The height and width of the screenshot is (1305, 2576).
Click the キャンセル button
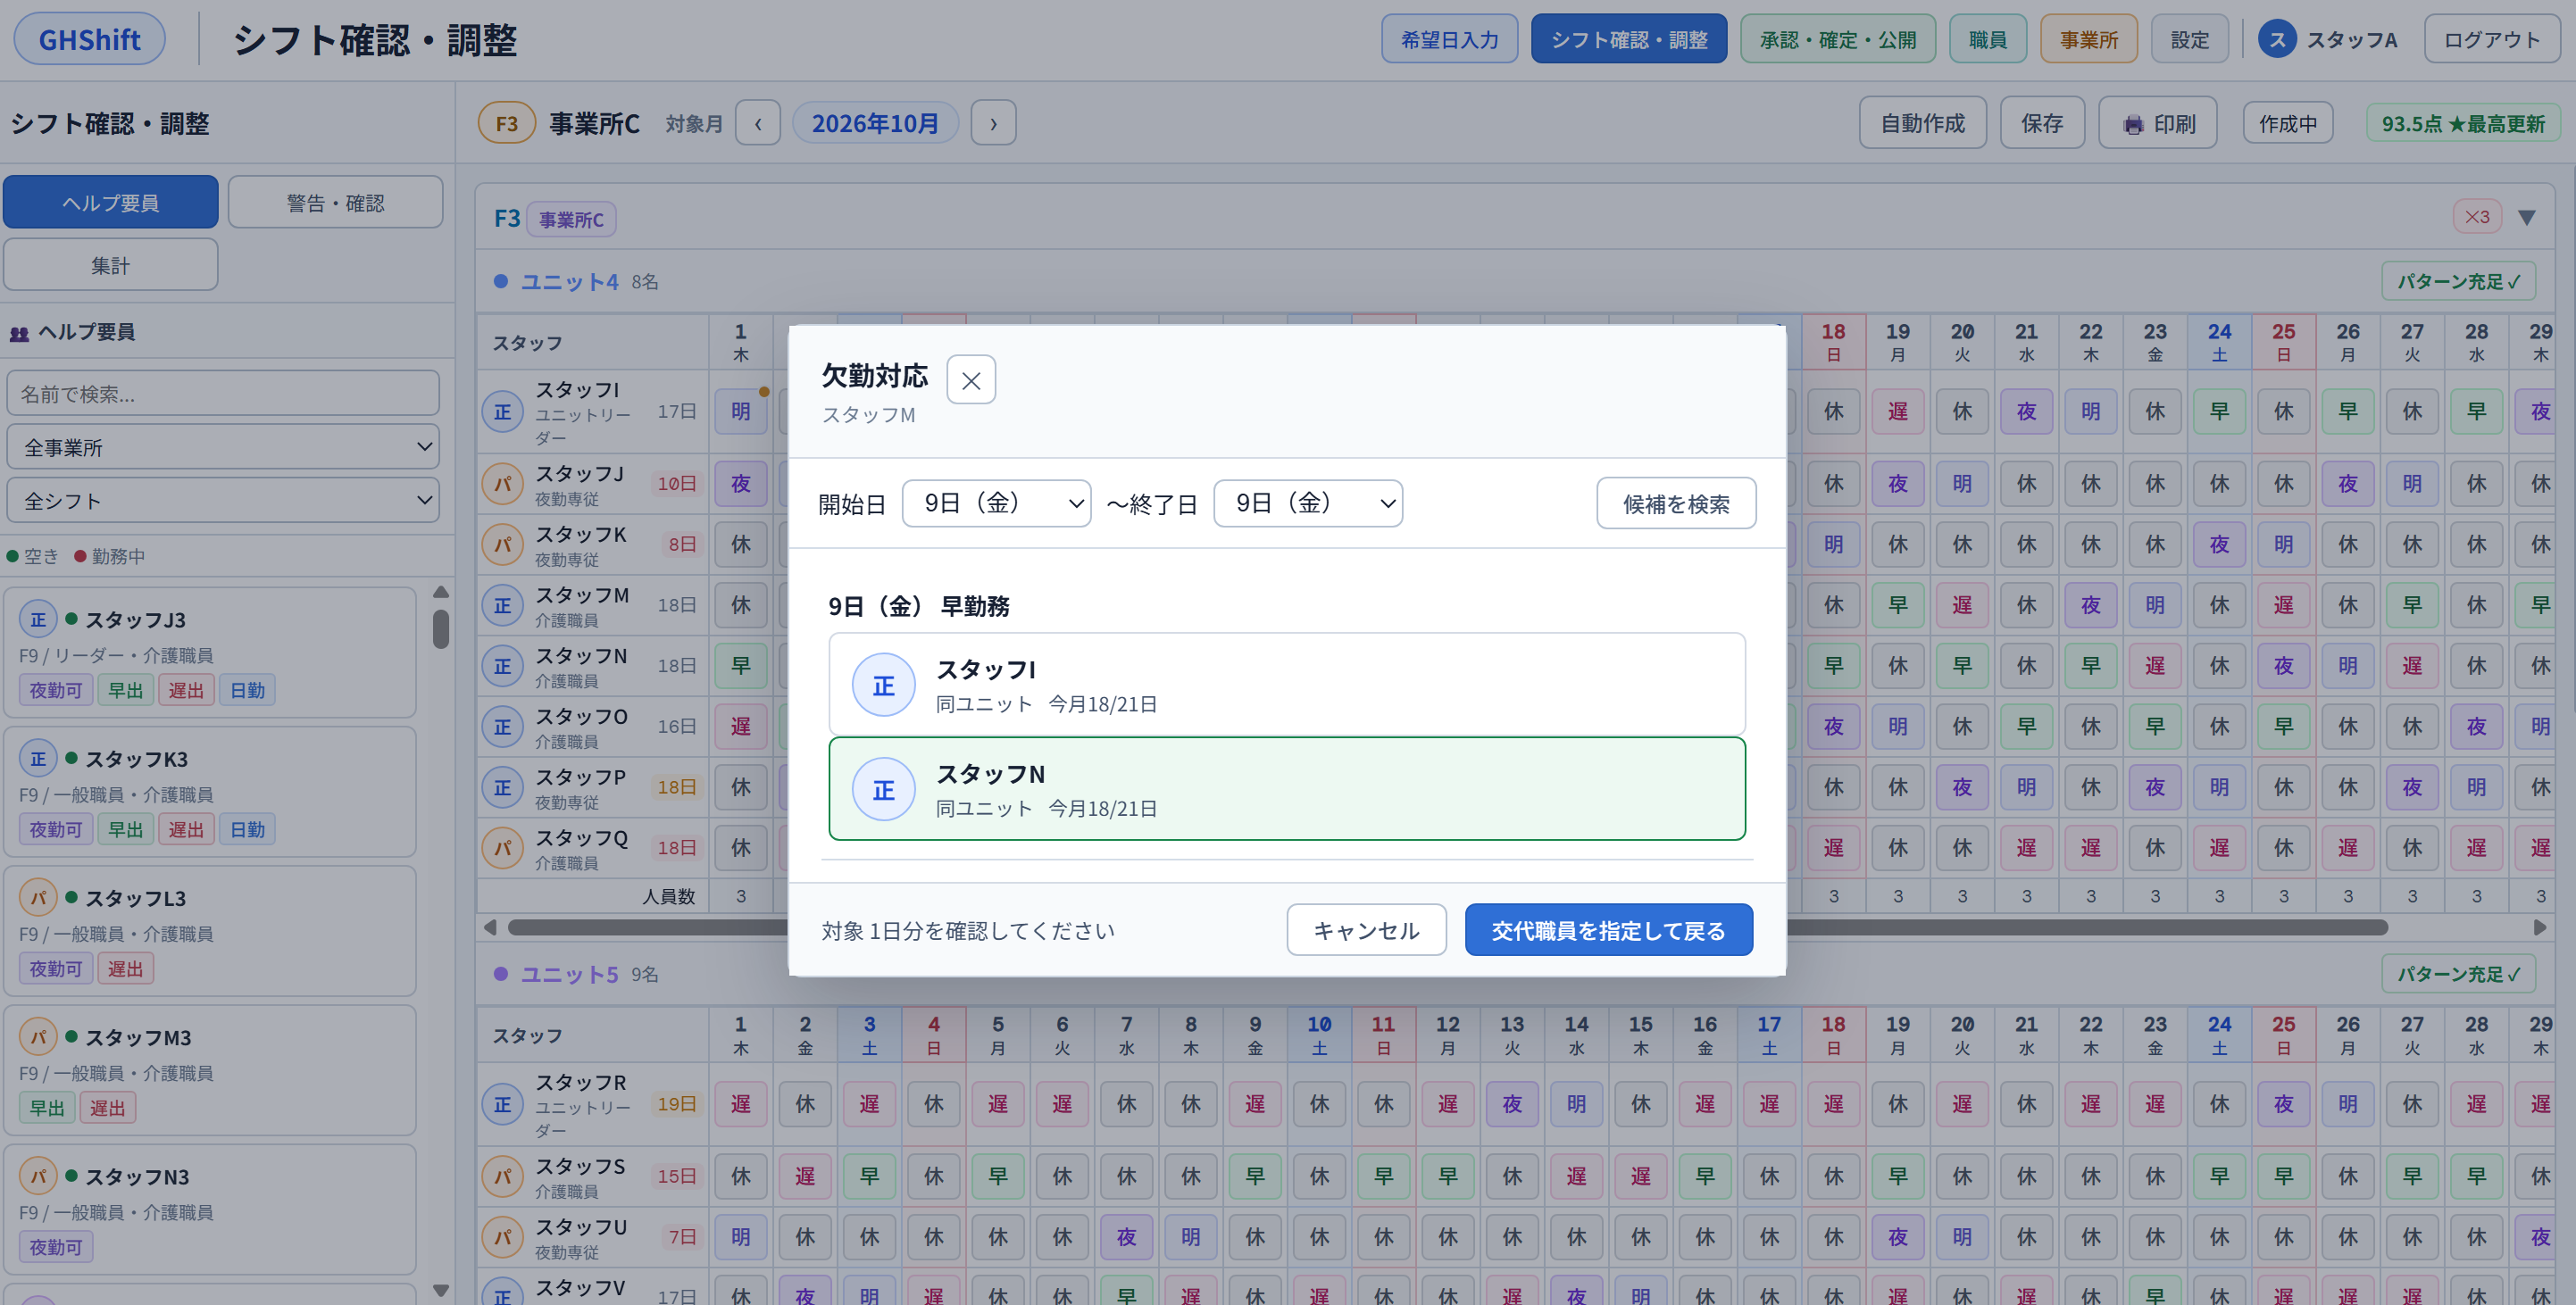1366,930
